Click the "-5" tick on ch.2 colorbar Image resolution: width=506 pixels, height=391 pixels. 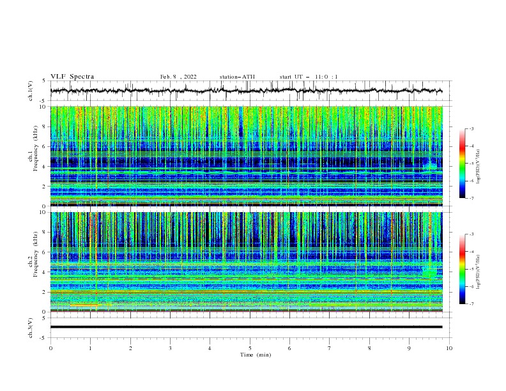[471, 269]
